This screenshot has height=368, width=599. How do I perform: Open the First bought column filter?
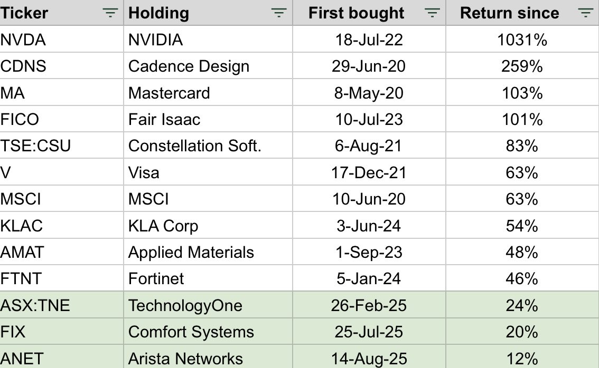[x=432, y=13]
